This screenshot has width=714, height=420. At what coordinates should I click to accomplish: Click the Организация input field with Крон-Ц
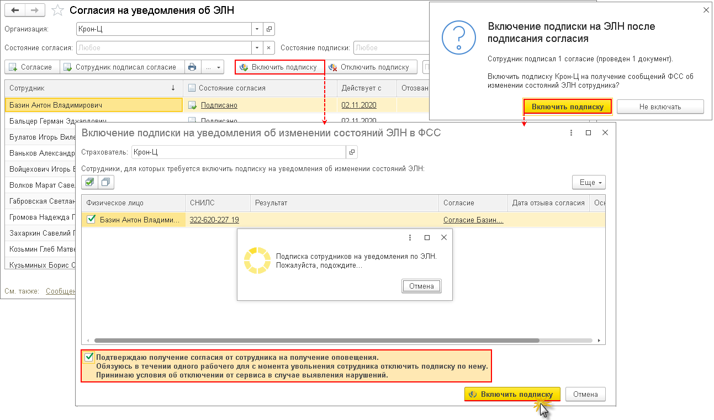pyautogui.click(x=165, y=29)
